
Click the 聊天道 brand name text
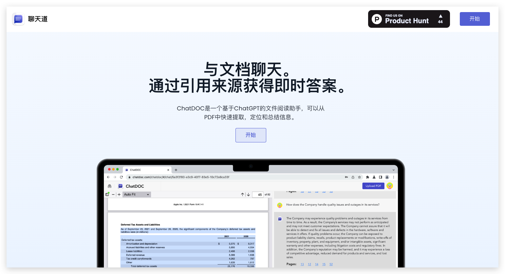[x=38, y=19]
